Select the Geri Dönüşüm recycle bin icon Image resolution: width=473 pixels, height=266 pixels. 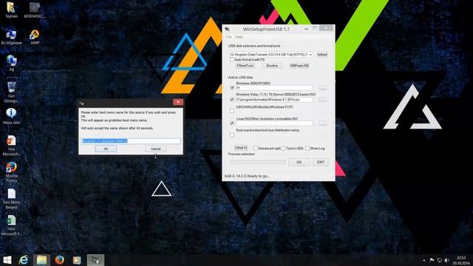pos(12,92)
